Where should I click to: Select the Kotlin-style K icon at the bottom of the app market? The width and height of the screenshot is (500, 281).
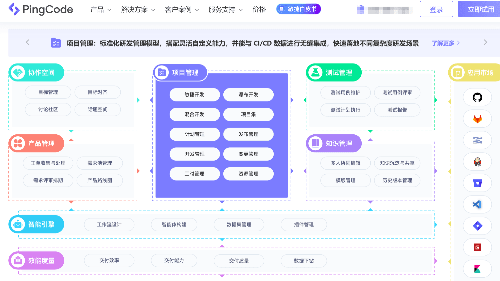477,269
